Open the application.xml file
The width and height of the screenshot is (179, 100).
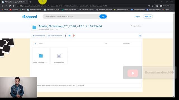click(x=59, y=56)
